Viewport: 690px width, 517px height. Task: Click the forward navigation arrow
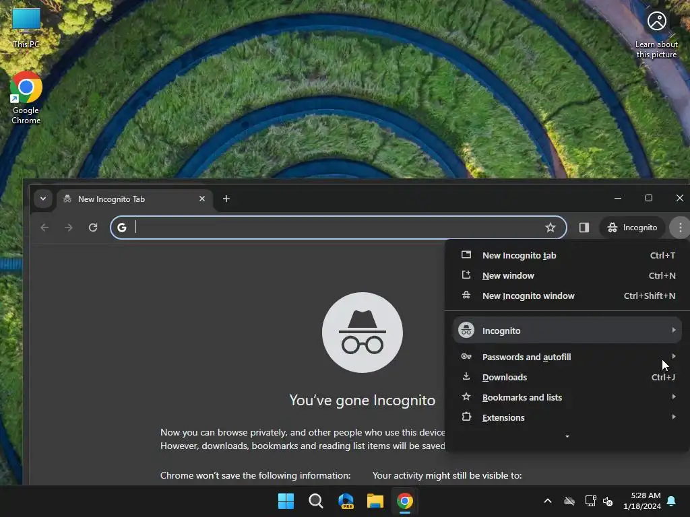pyautogui.click(x=68, y=228)
